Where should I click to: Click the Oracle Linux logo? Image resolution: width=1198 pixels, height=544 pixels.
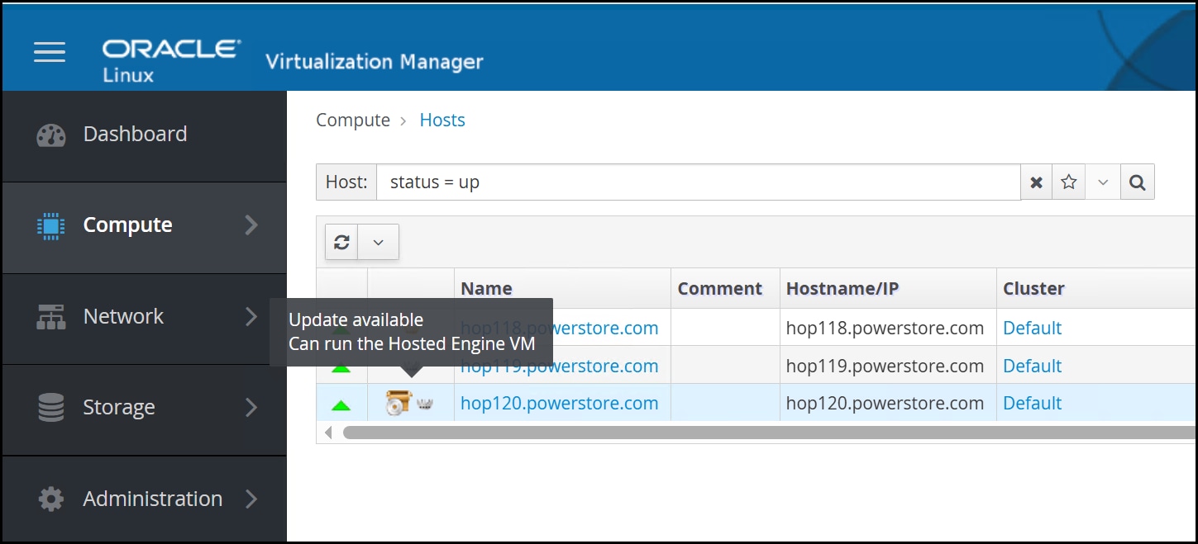pyautogui.click(x=172, y=61)
